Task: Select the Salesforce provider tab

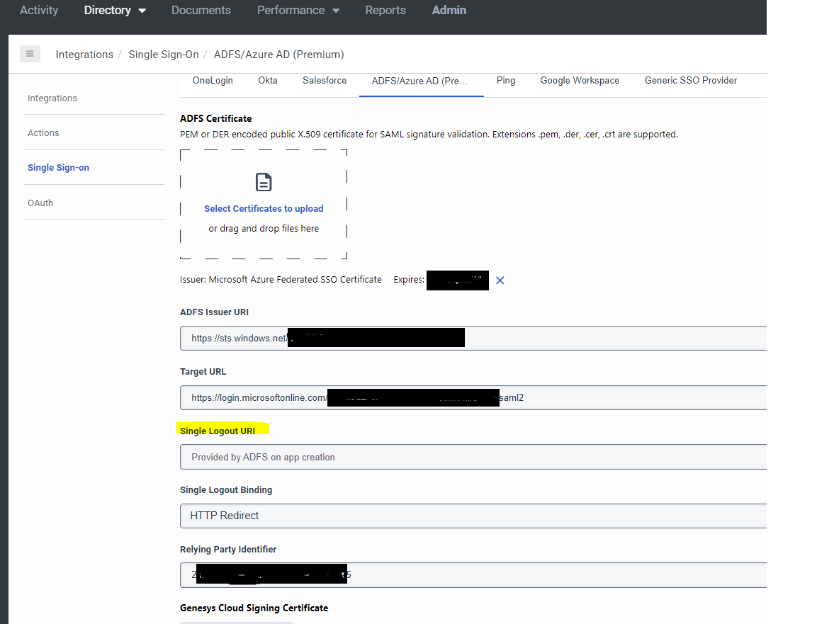Action: 325,81
